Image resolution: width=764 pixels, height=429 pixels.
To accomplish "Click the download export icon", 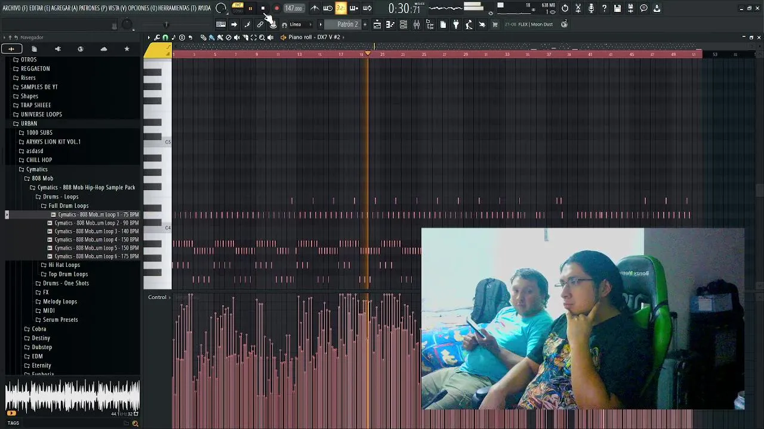I will coord(657,8).
